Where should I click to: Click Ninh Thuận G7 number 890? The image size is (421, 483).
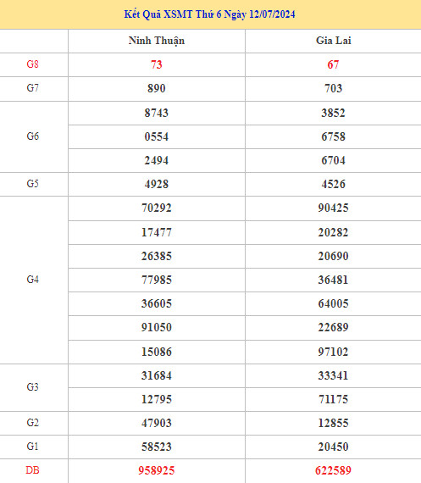157,88
